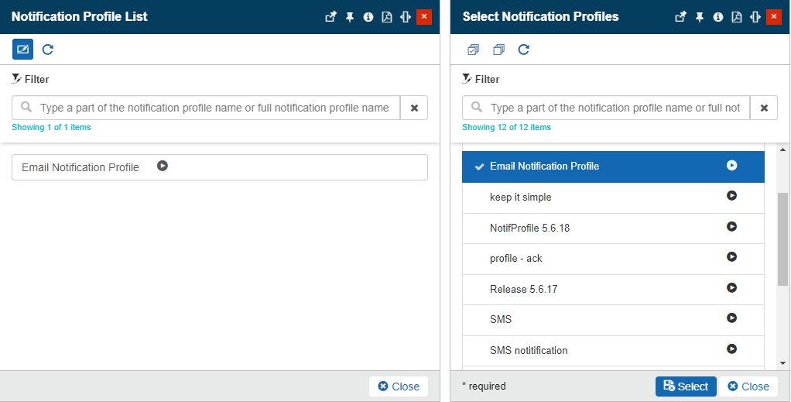Open arrow on selected Email Notification Profile row
This screenshot has height=402, width=791.
click(x=732, y=165)
